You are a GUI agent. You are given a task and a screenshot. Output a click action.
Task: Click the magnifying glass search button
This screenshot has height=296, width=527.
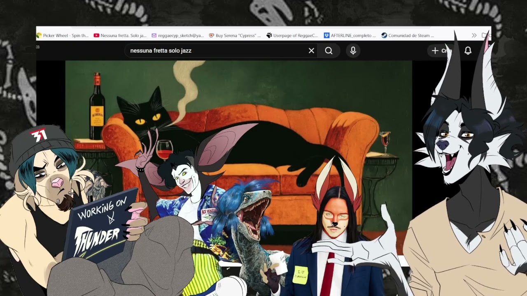point(329,51)
